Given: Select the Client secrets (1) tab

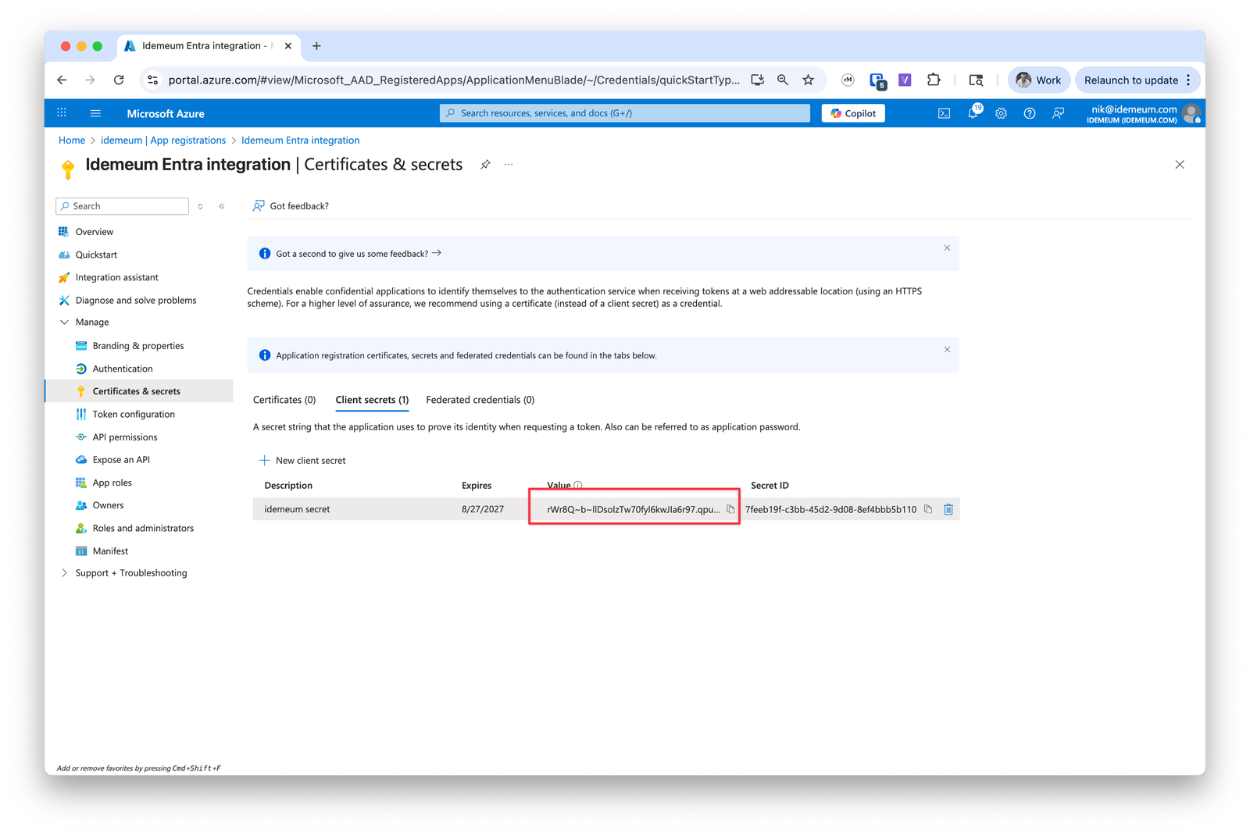Looking at the screenshot, I should point(372,400).
